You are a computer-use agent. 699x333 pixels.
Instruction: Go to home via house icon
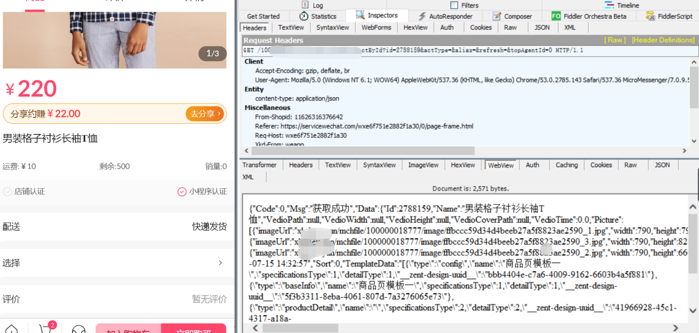click(x=12, y=329)
